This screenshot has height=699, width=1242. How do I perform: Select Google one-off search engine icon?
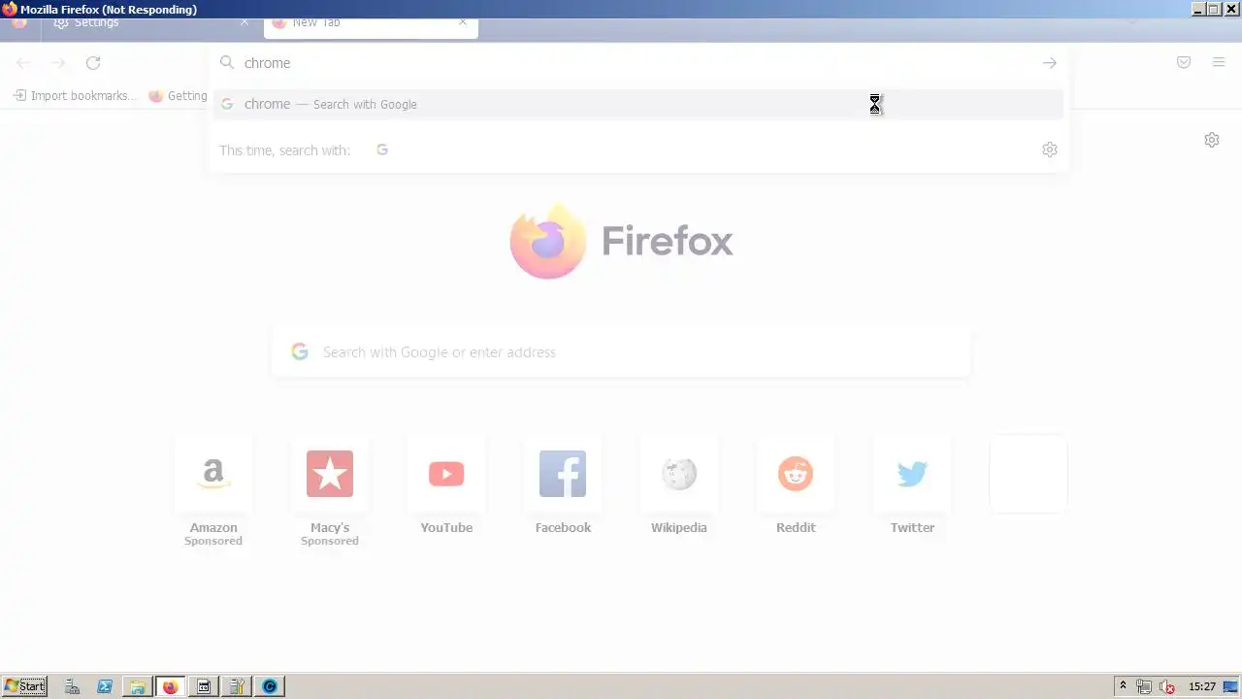tap(382, 150)
